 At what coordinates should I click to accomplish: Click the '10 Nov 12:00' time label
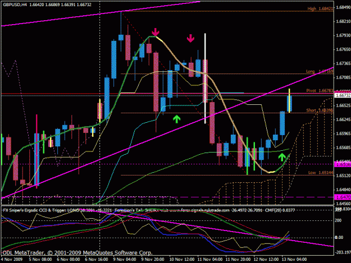click(182, 260)
